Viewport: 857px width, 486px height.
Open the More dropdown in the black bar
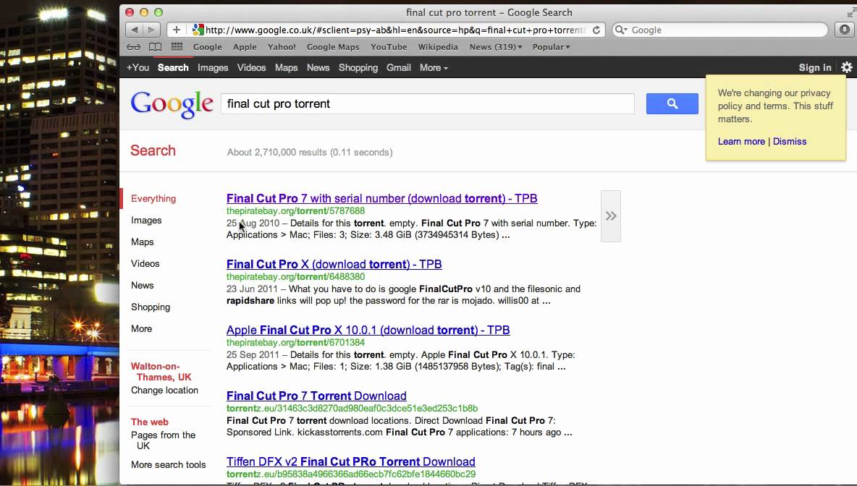434,68
